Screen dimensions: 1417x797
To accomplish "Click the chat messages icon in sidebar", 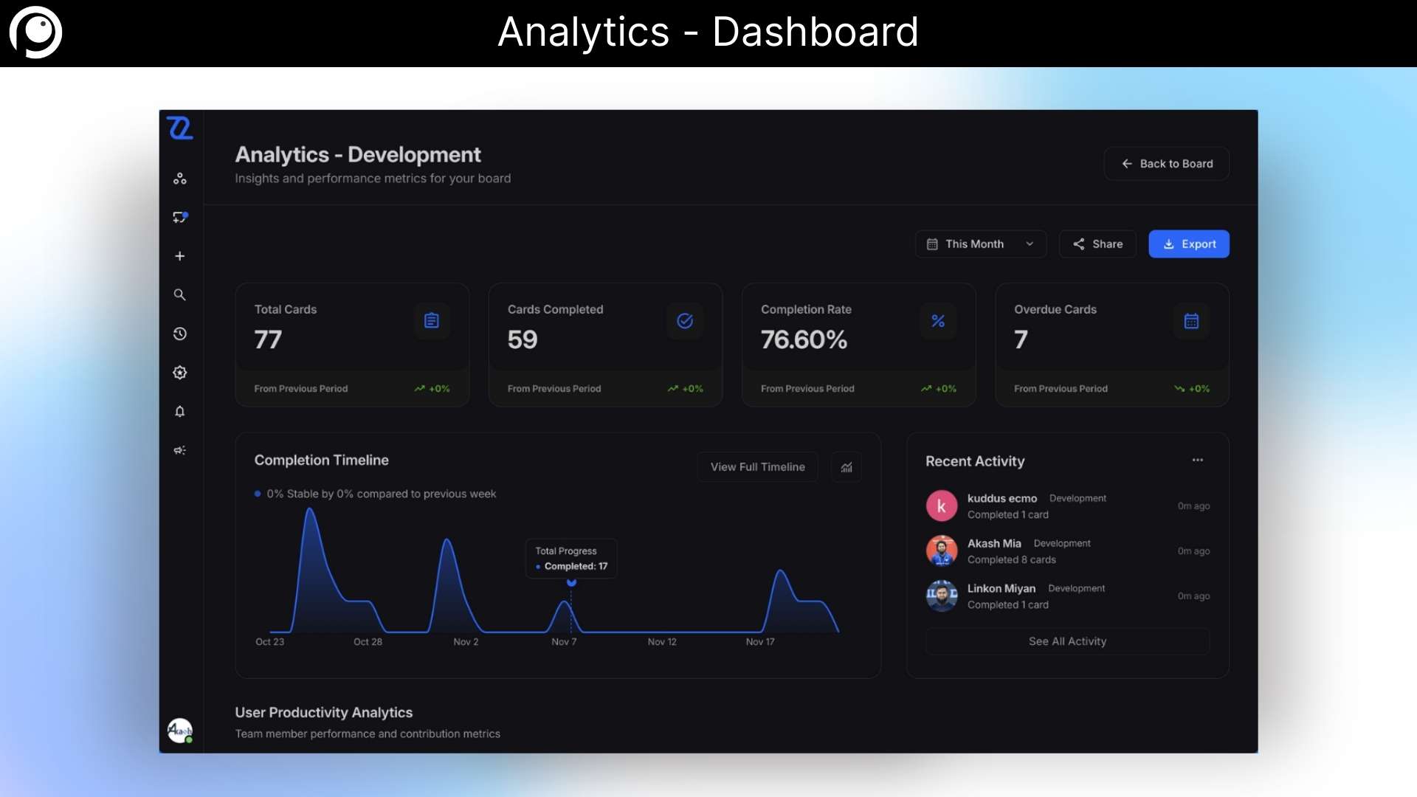I will coord(179,217).
